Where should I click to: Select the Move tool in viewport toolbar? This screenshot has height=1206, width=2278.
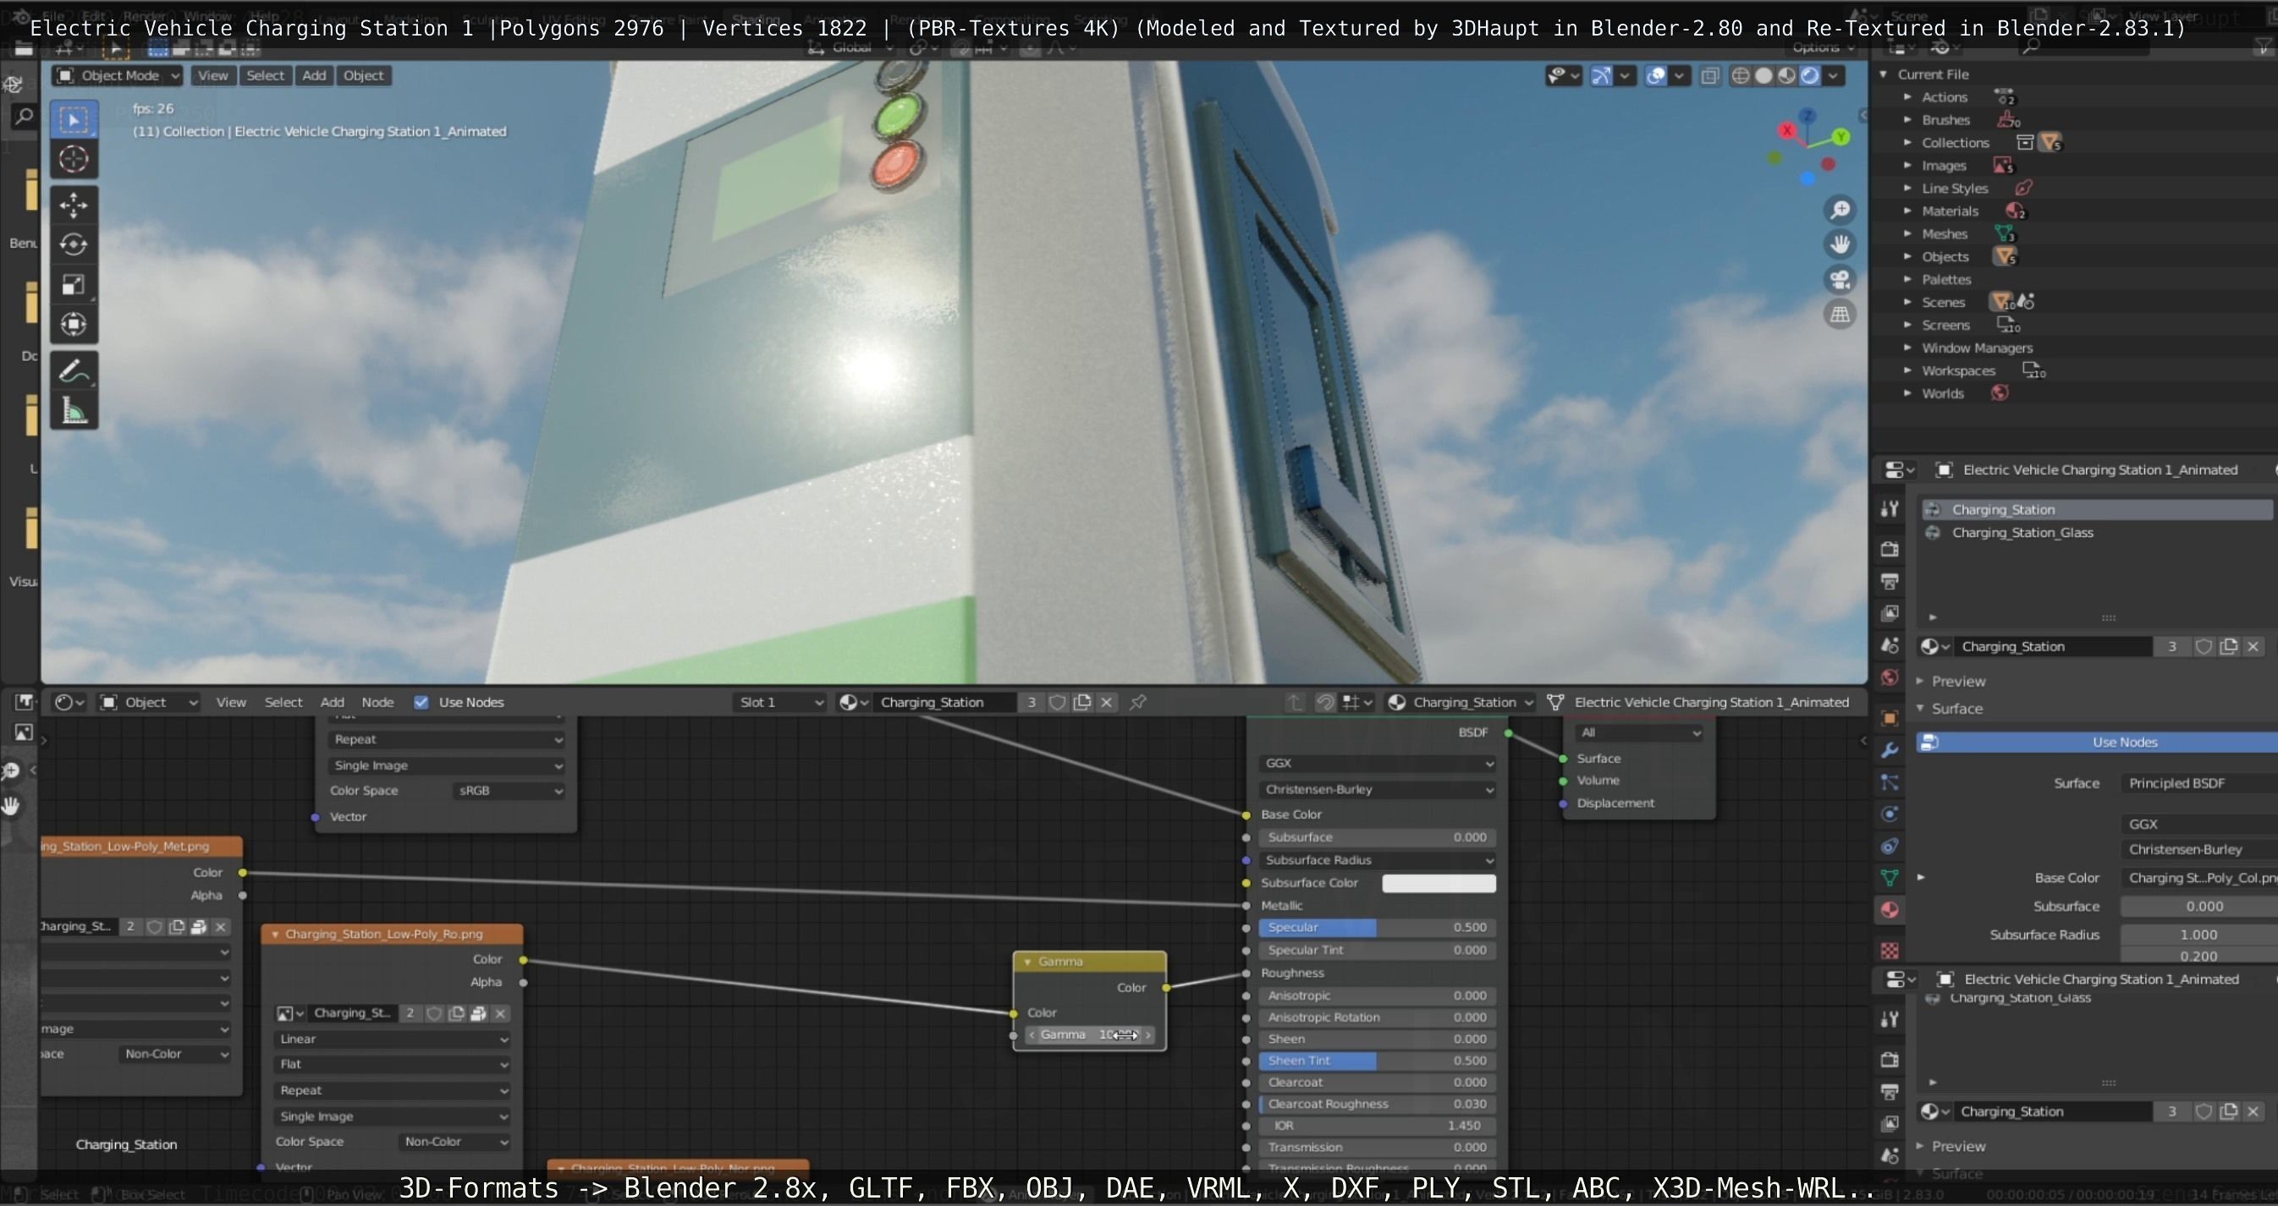(x=74, y=205)
